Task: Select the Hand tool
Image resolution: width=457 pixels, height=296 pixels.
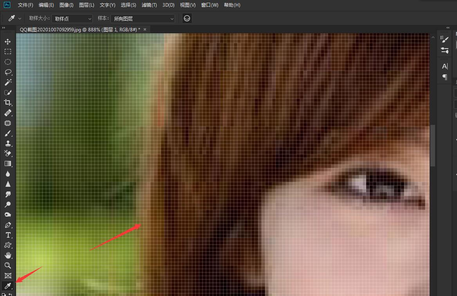Action: 8,256
